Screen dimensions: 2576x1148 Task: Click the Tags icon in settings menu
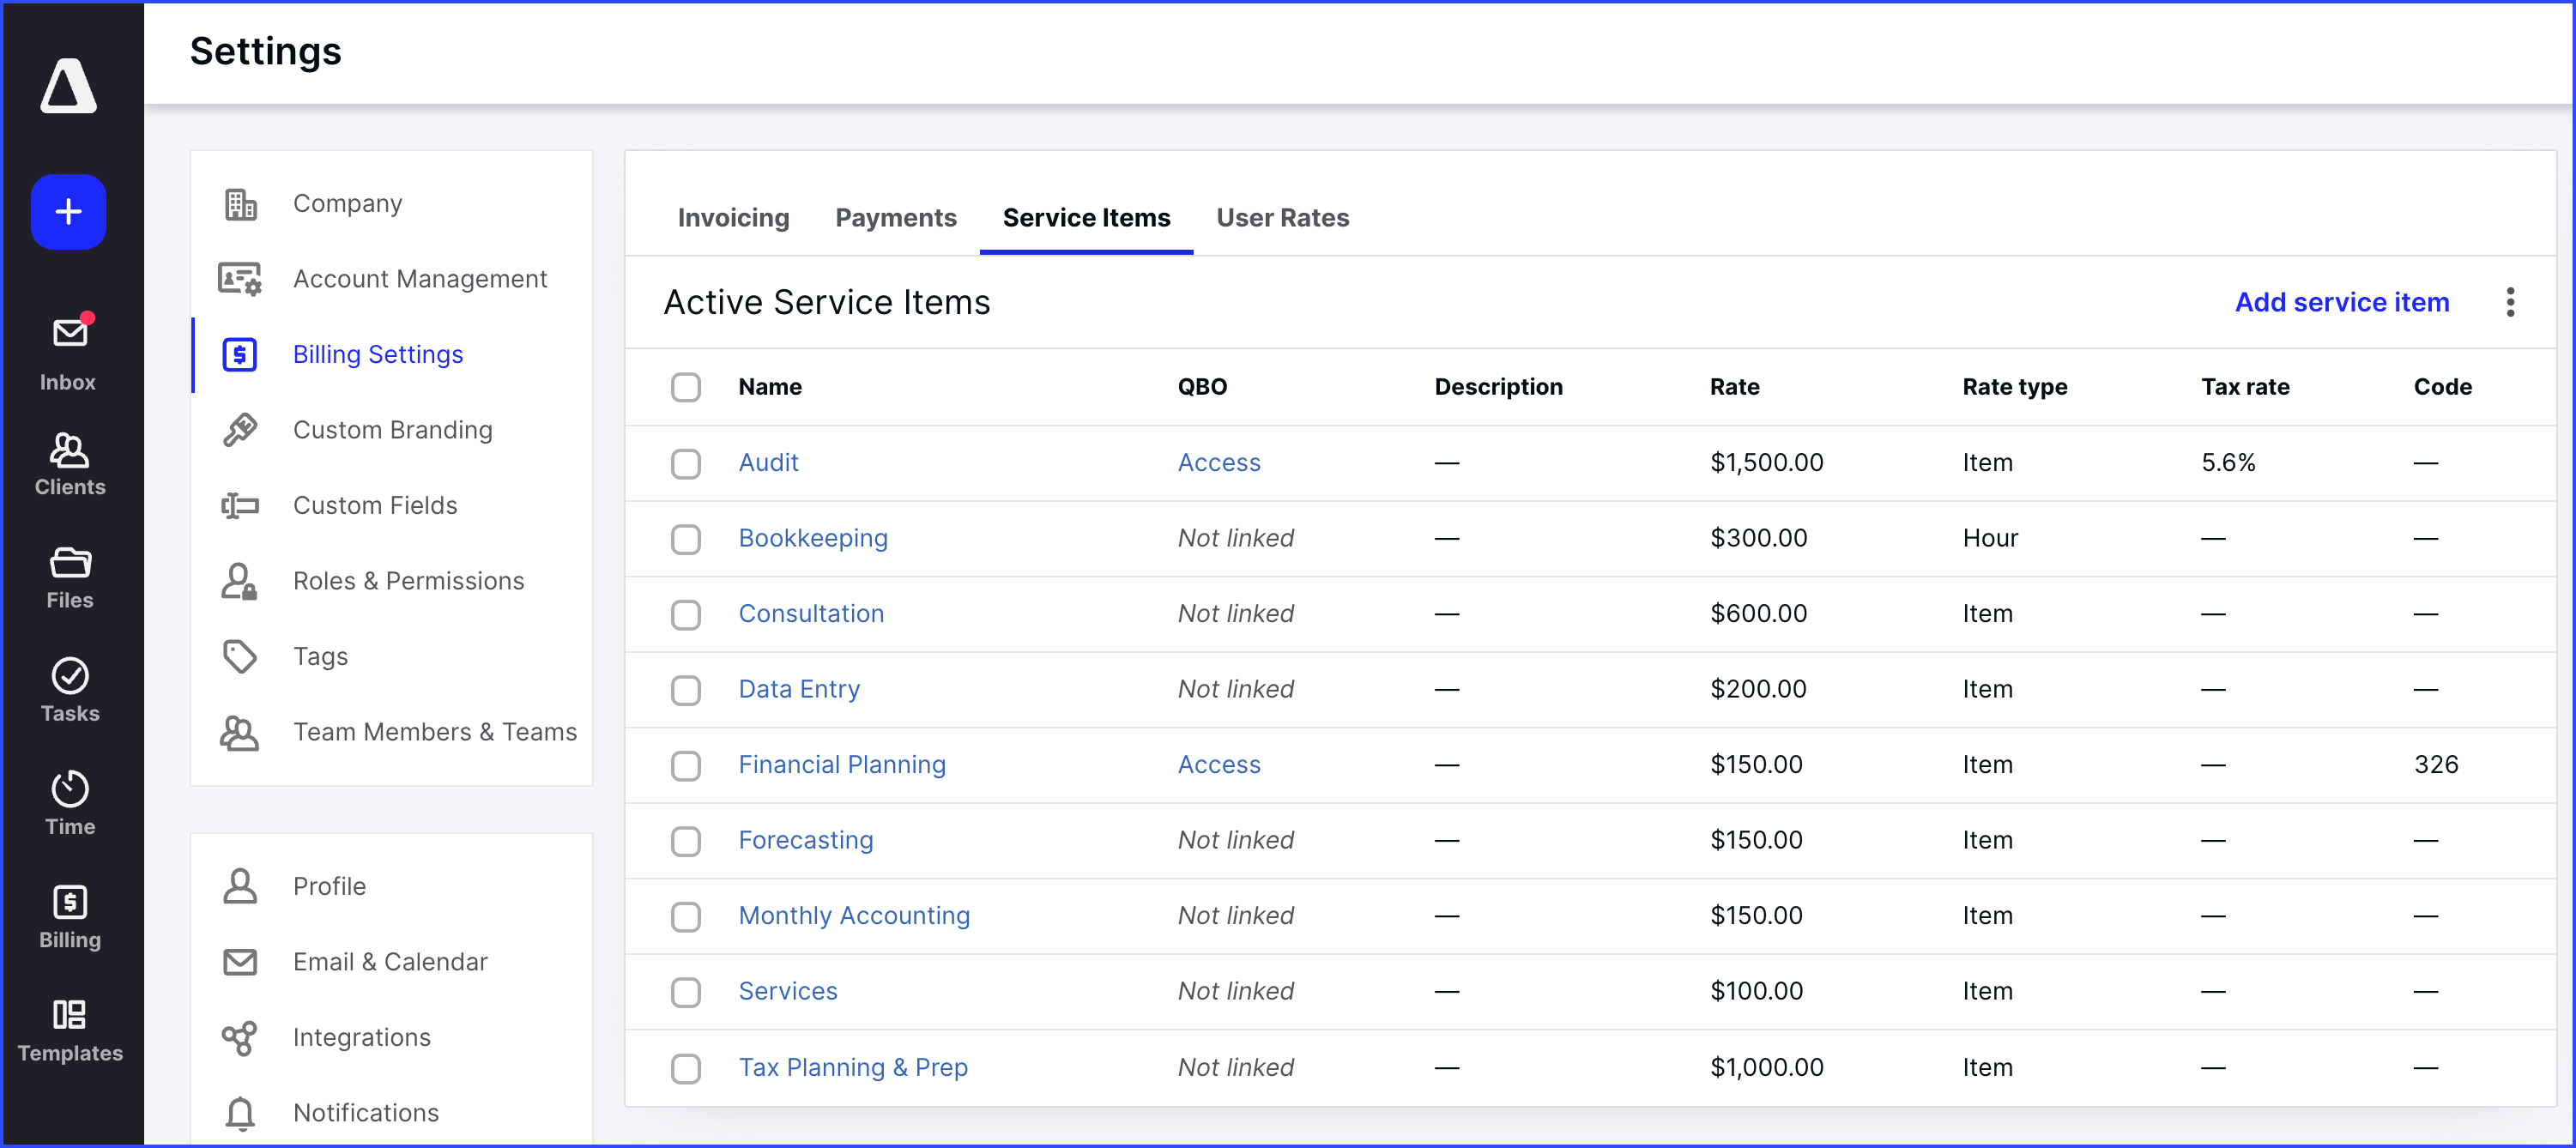pyautogui.click(x=240, y=656)
